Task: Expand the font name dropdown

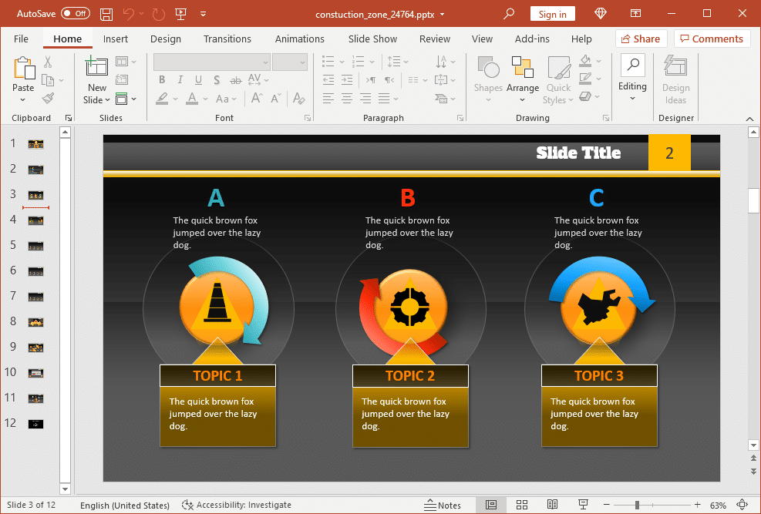Action: tap(265, 62)
